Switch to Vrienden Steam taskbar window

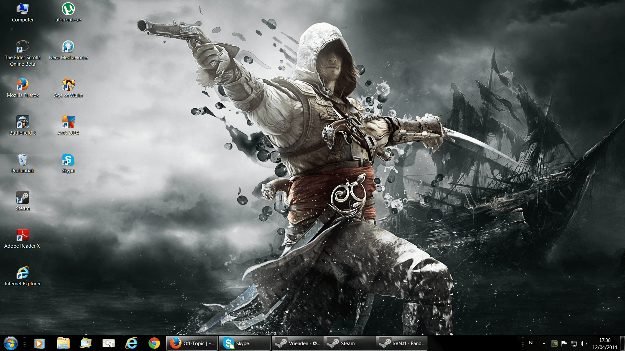[x=297, y=343]
